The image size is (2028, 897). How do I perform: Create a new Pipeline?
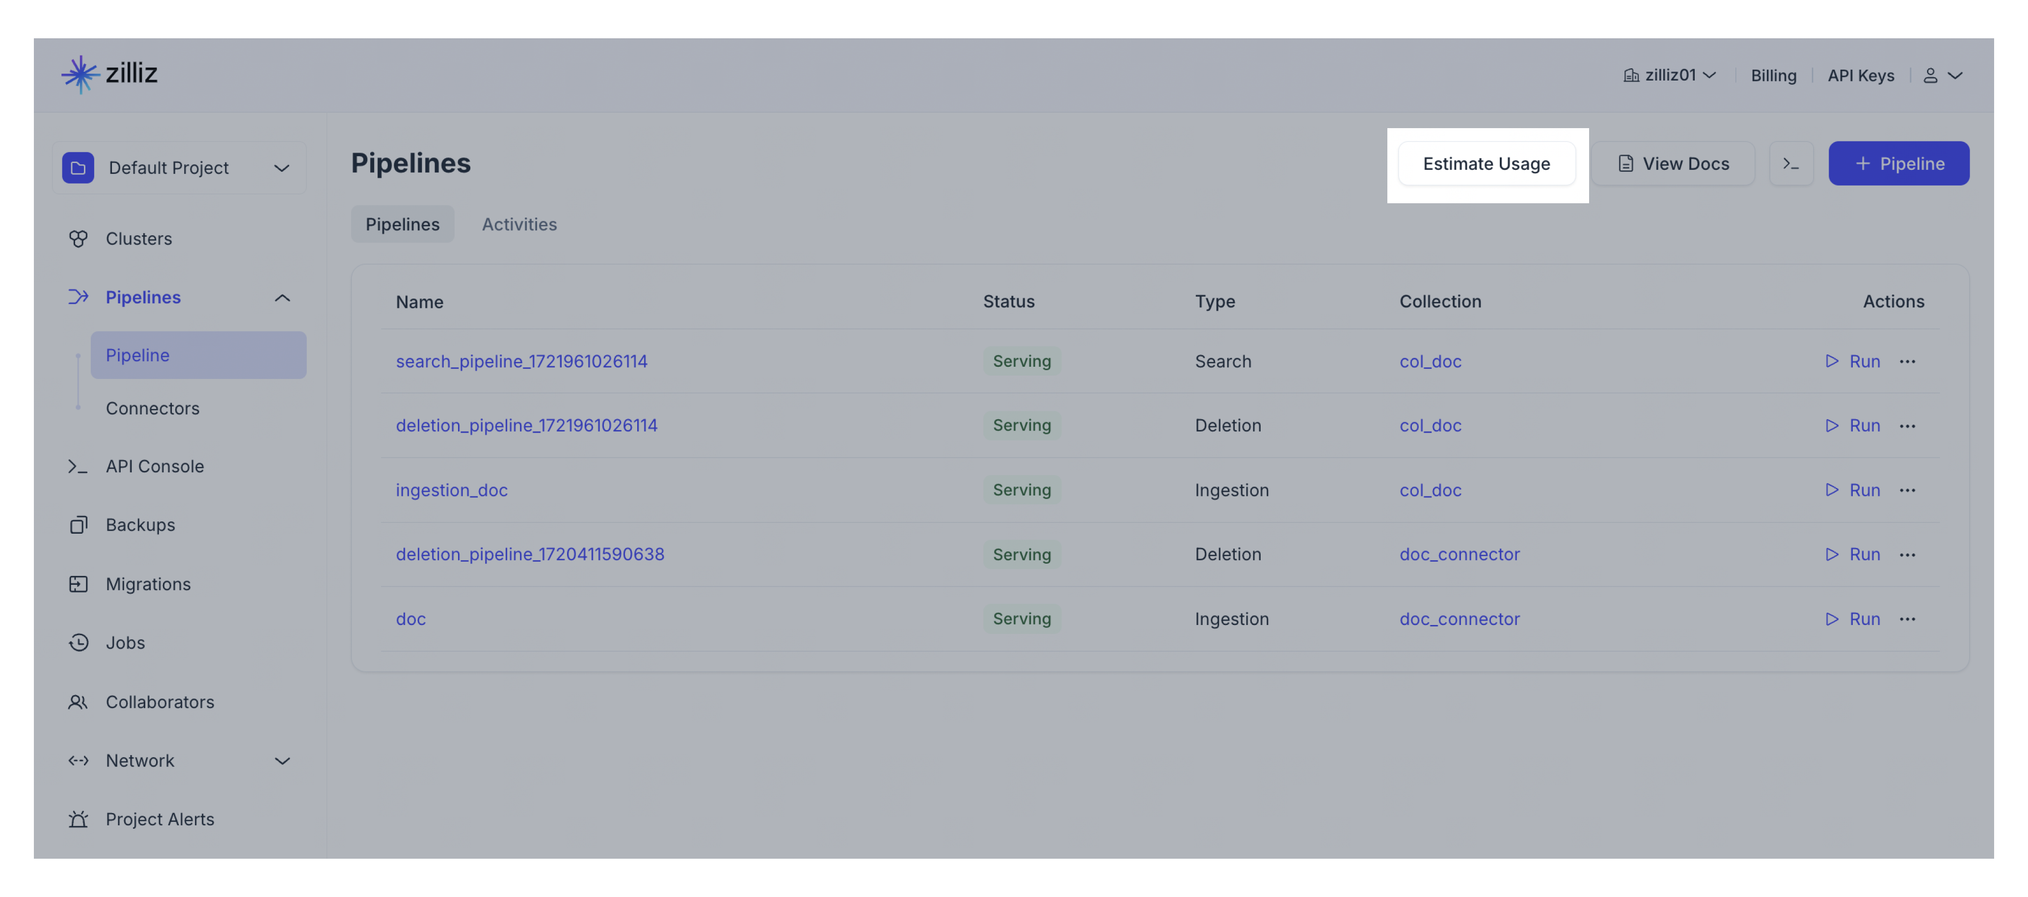pos(1898,164)
